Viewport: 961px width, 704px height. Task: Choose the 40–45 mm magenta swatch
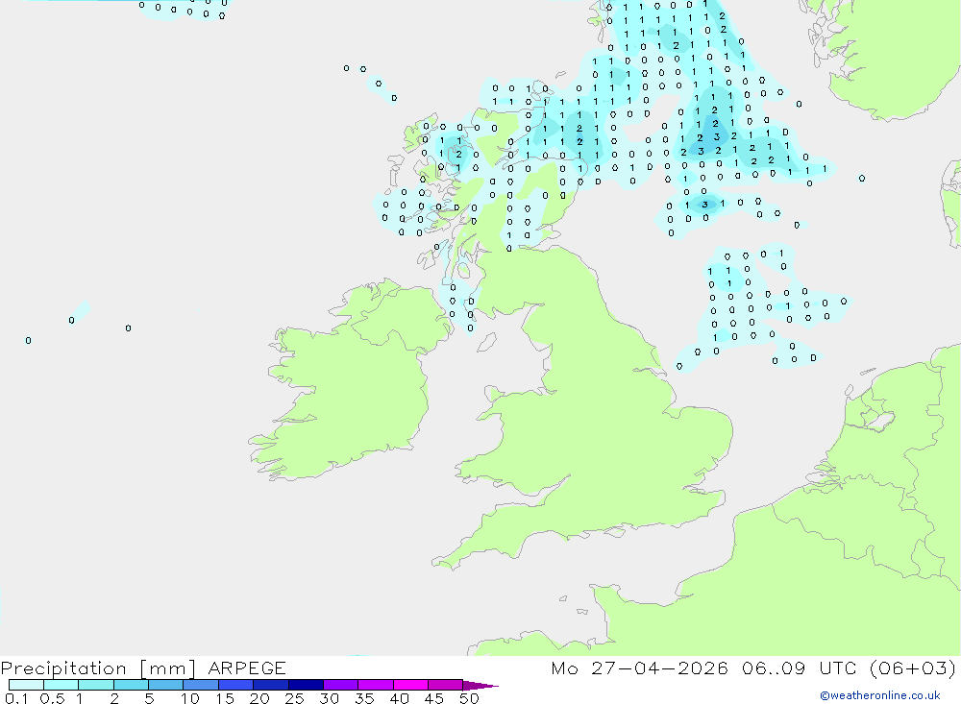coord(410,685)
